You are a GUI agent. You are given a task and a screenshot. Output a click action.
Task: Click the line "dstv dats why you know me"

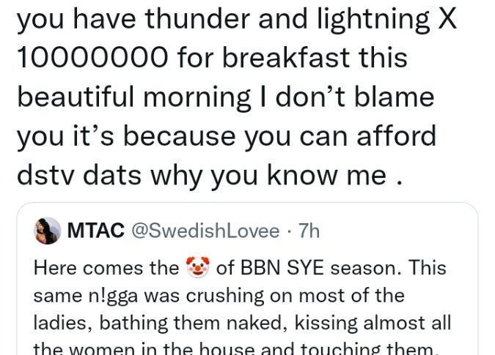pyautogui.click(x=208, y=175)
